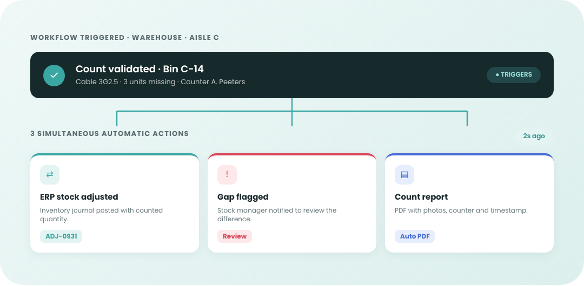Image resolution: width=584 pixels, height=286 pixels.
Task: Open the ADJ-0931 tag
Action: pos(61,236)
